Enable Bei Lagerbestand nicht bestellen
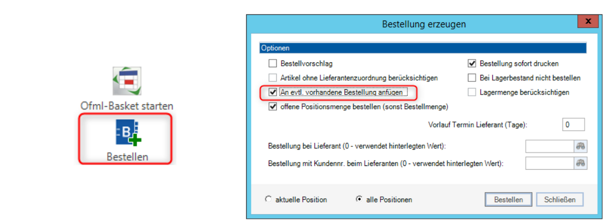 coord(472,78)
